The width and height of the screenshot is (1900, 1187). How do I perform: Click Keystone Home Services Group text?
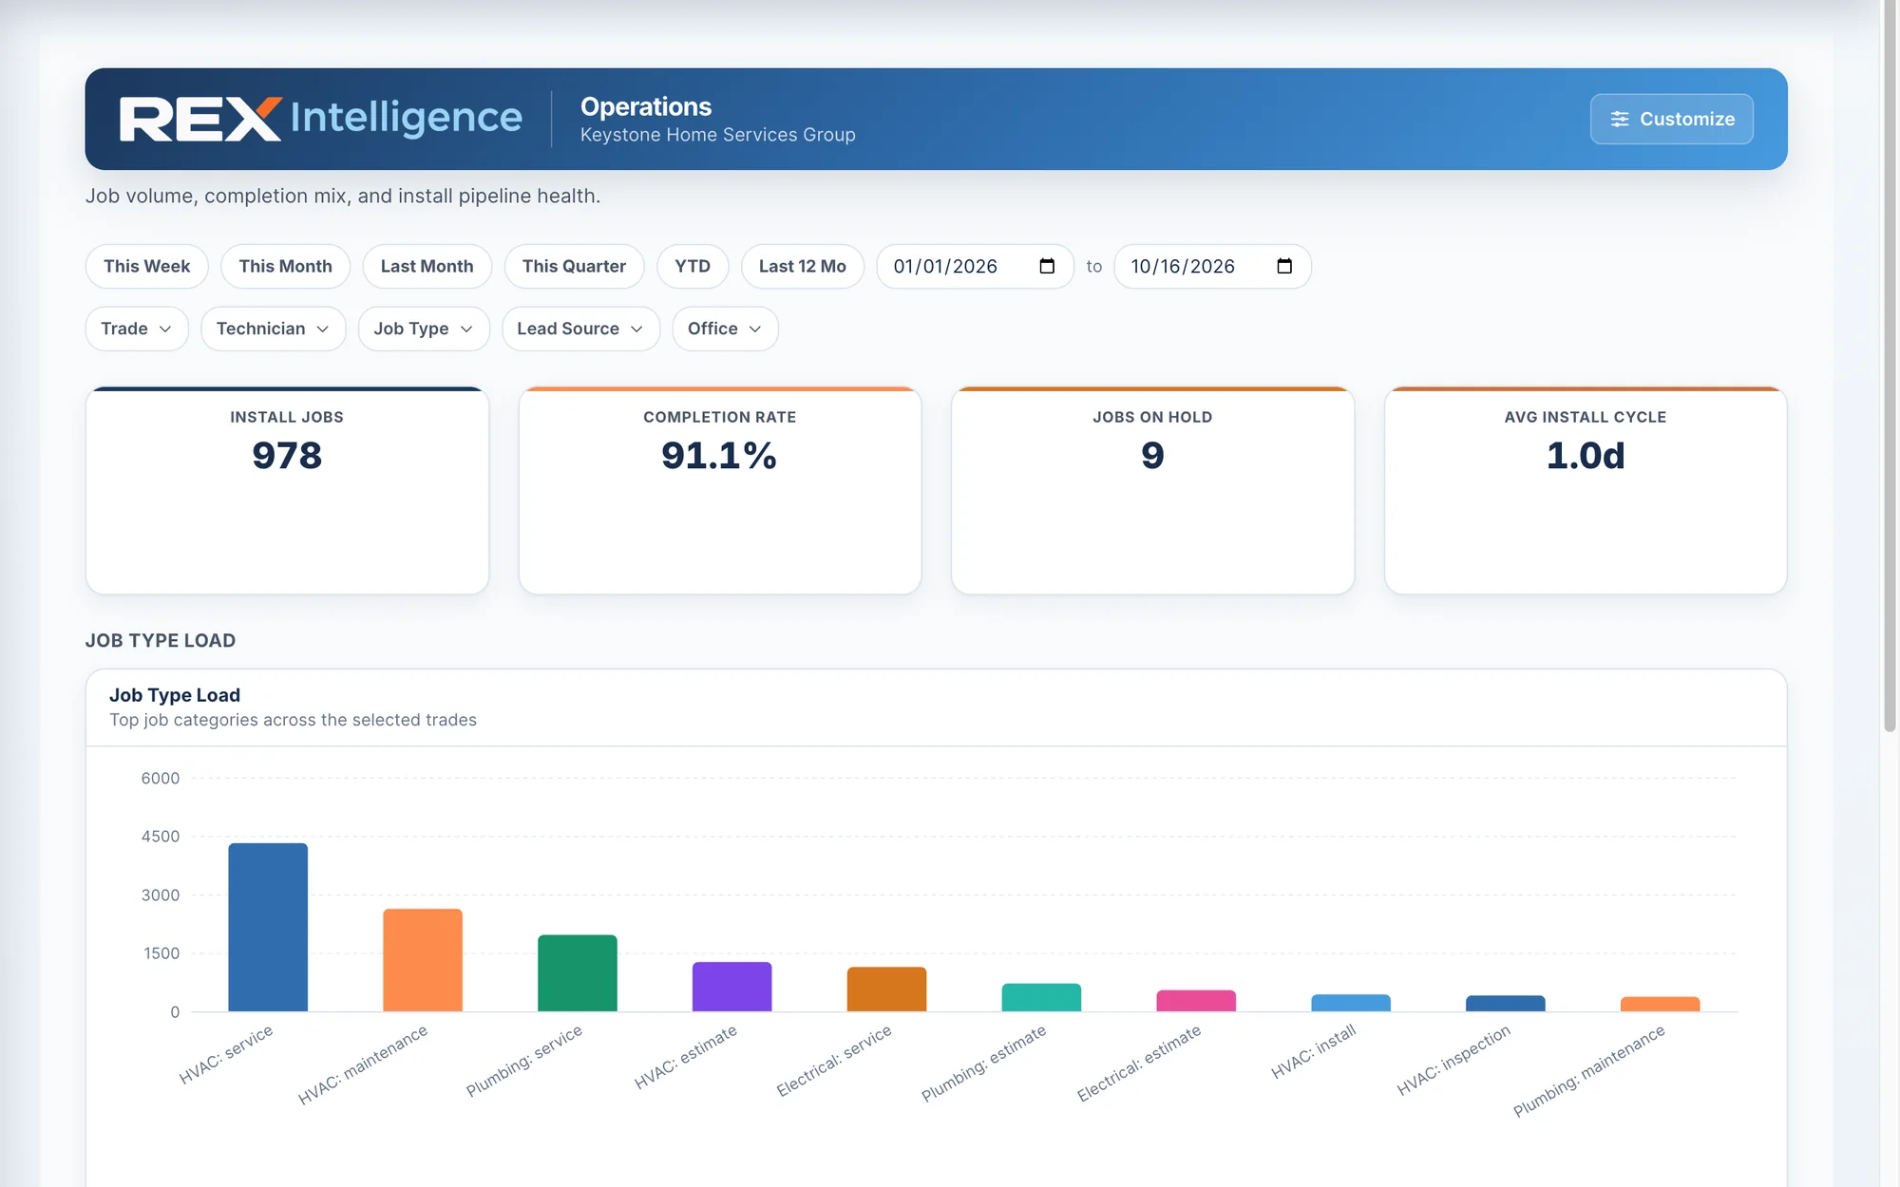718,135
